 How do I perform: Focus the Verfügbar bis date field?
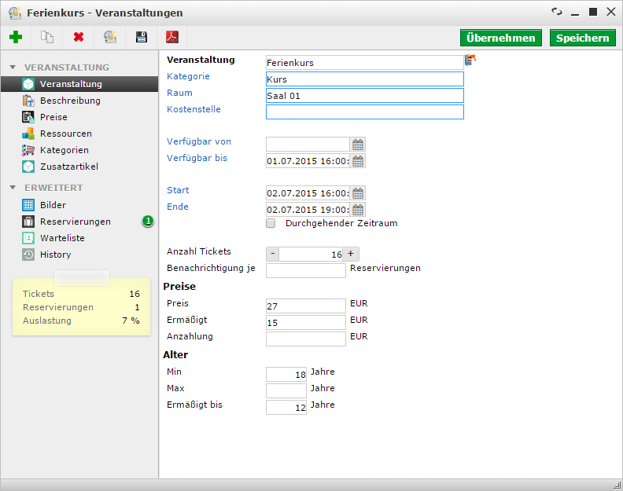(308, 161)
